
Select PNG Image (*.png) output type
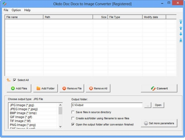tap(33, 125)
